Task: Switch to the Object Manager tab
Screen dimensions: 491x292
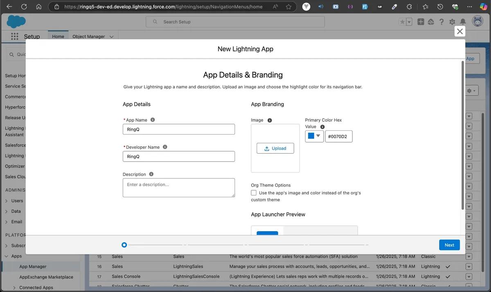Action: click(89, 36)
